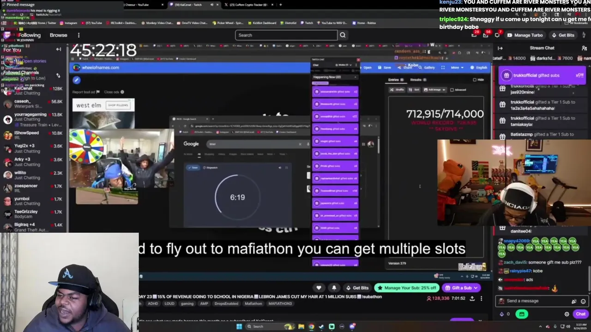Click the Google Apps avatar in the timer window
The height and width of the screenshot is (332, 591).
(x=370, y=144)
